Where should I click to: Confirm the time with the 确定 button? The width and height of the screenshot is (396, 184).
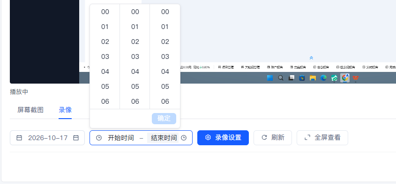click(x=164, y=119)
